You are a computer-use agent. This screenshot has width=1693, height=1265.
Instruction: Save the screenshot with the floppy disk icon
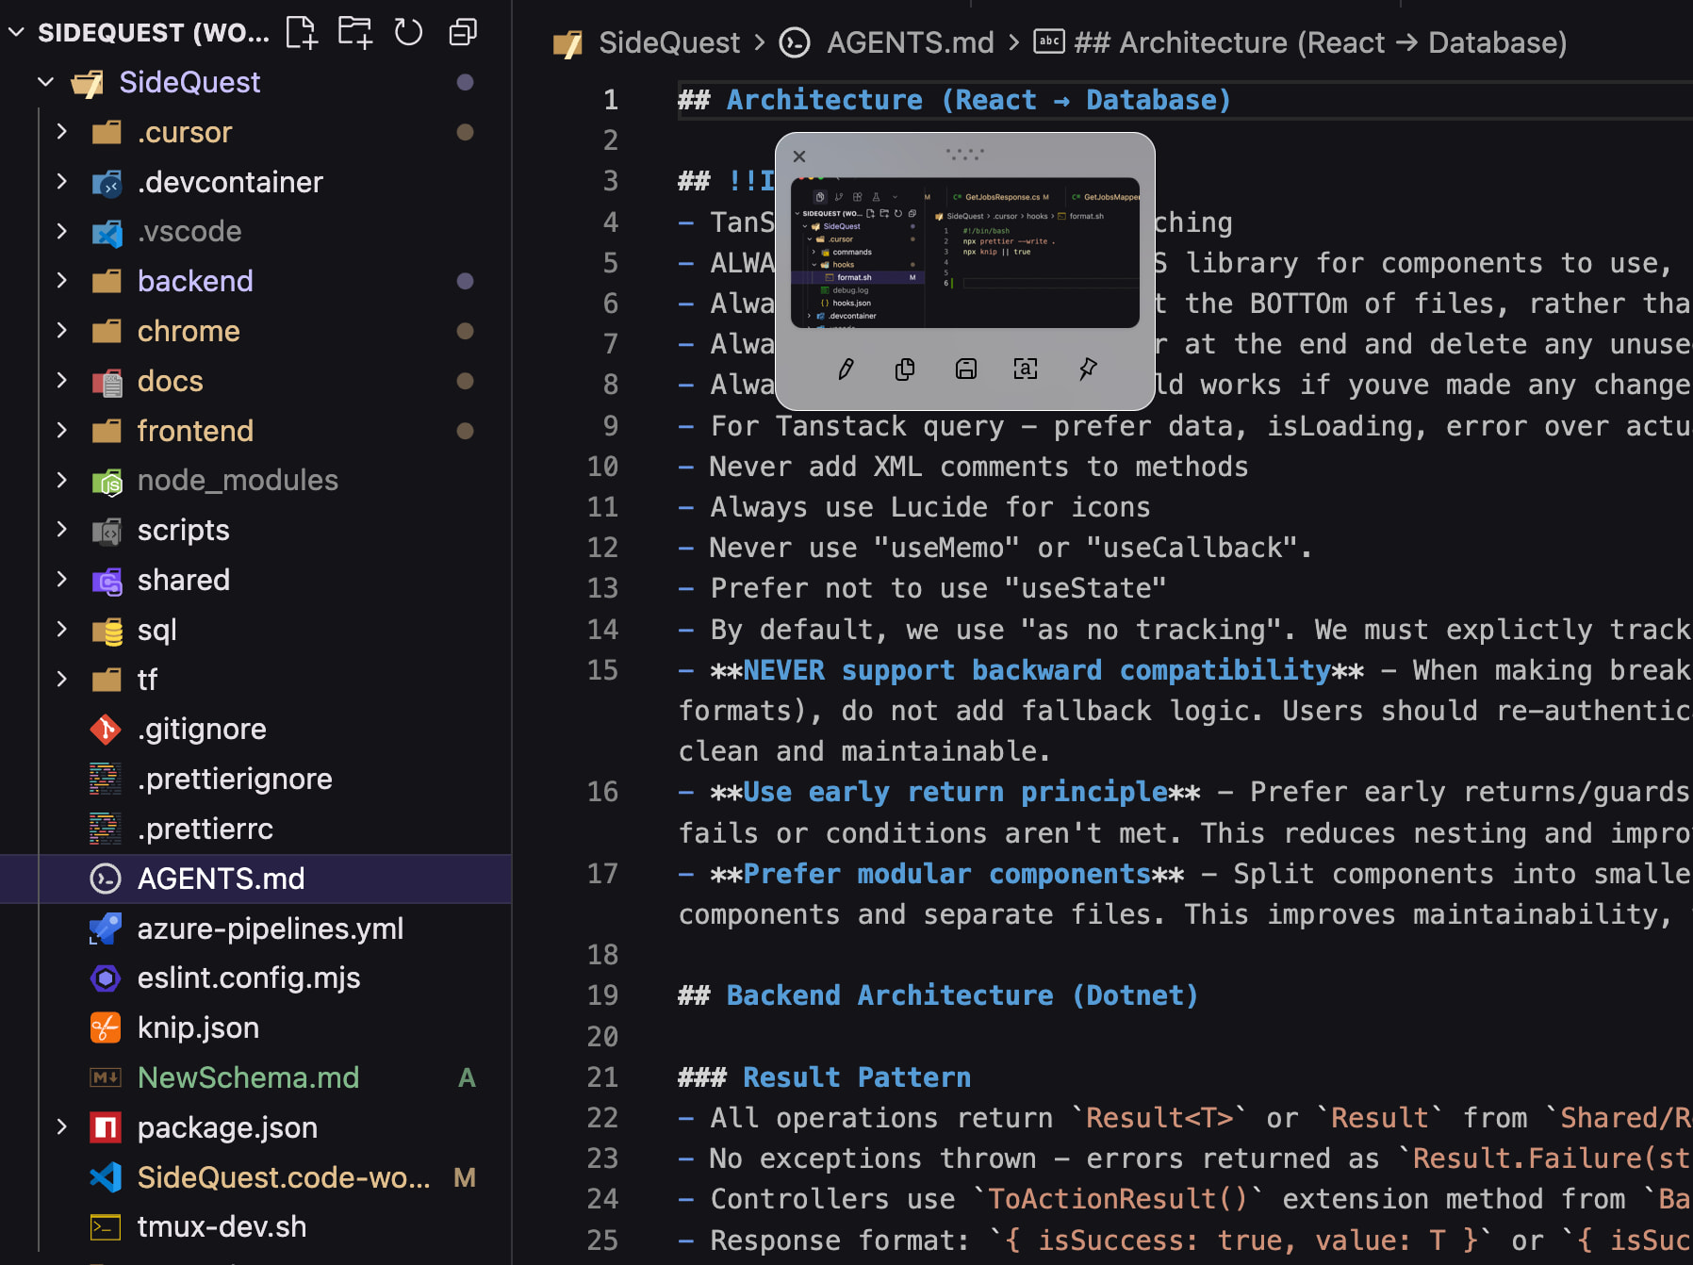pos(966,369)
